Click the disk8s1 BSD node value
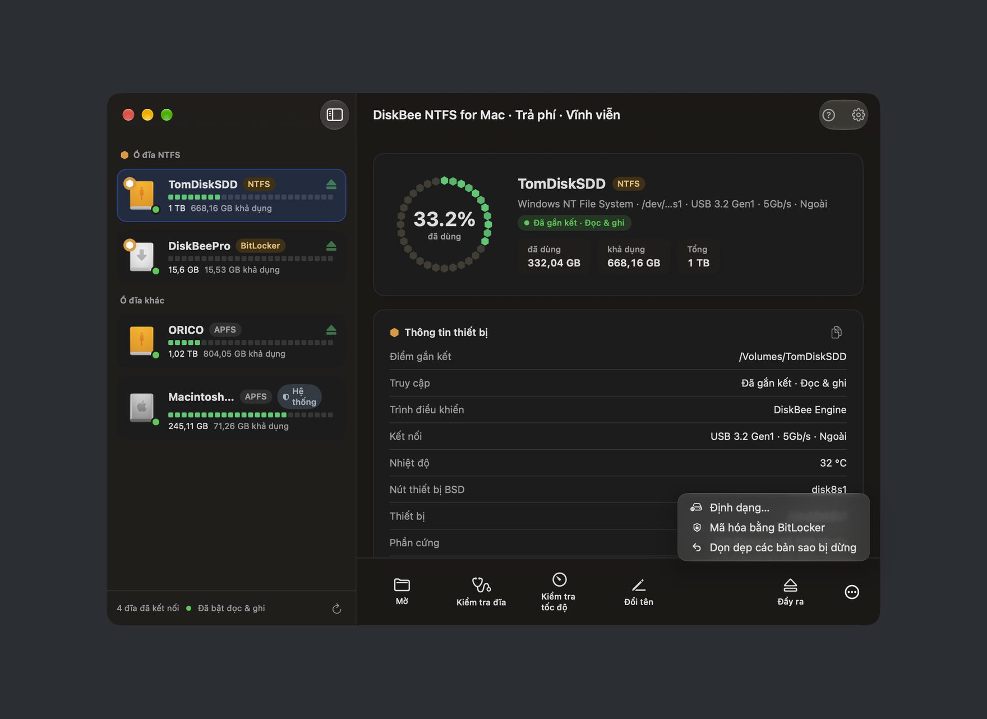 point(829,490)
